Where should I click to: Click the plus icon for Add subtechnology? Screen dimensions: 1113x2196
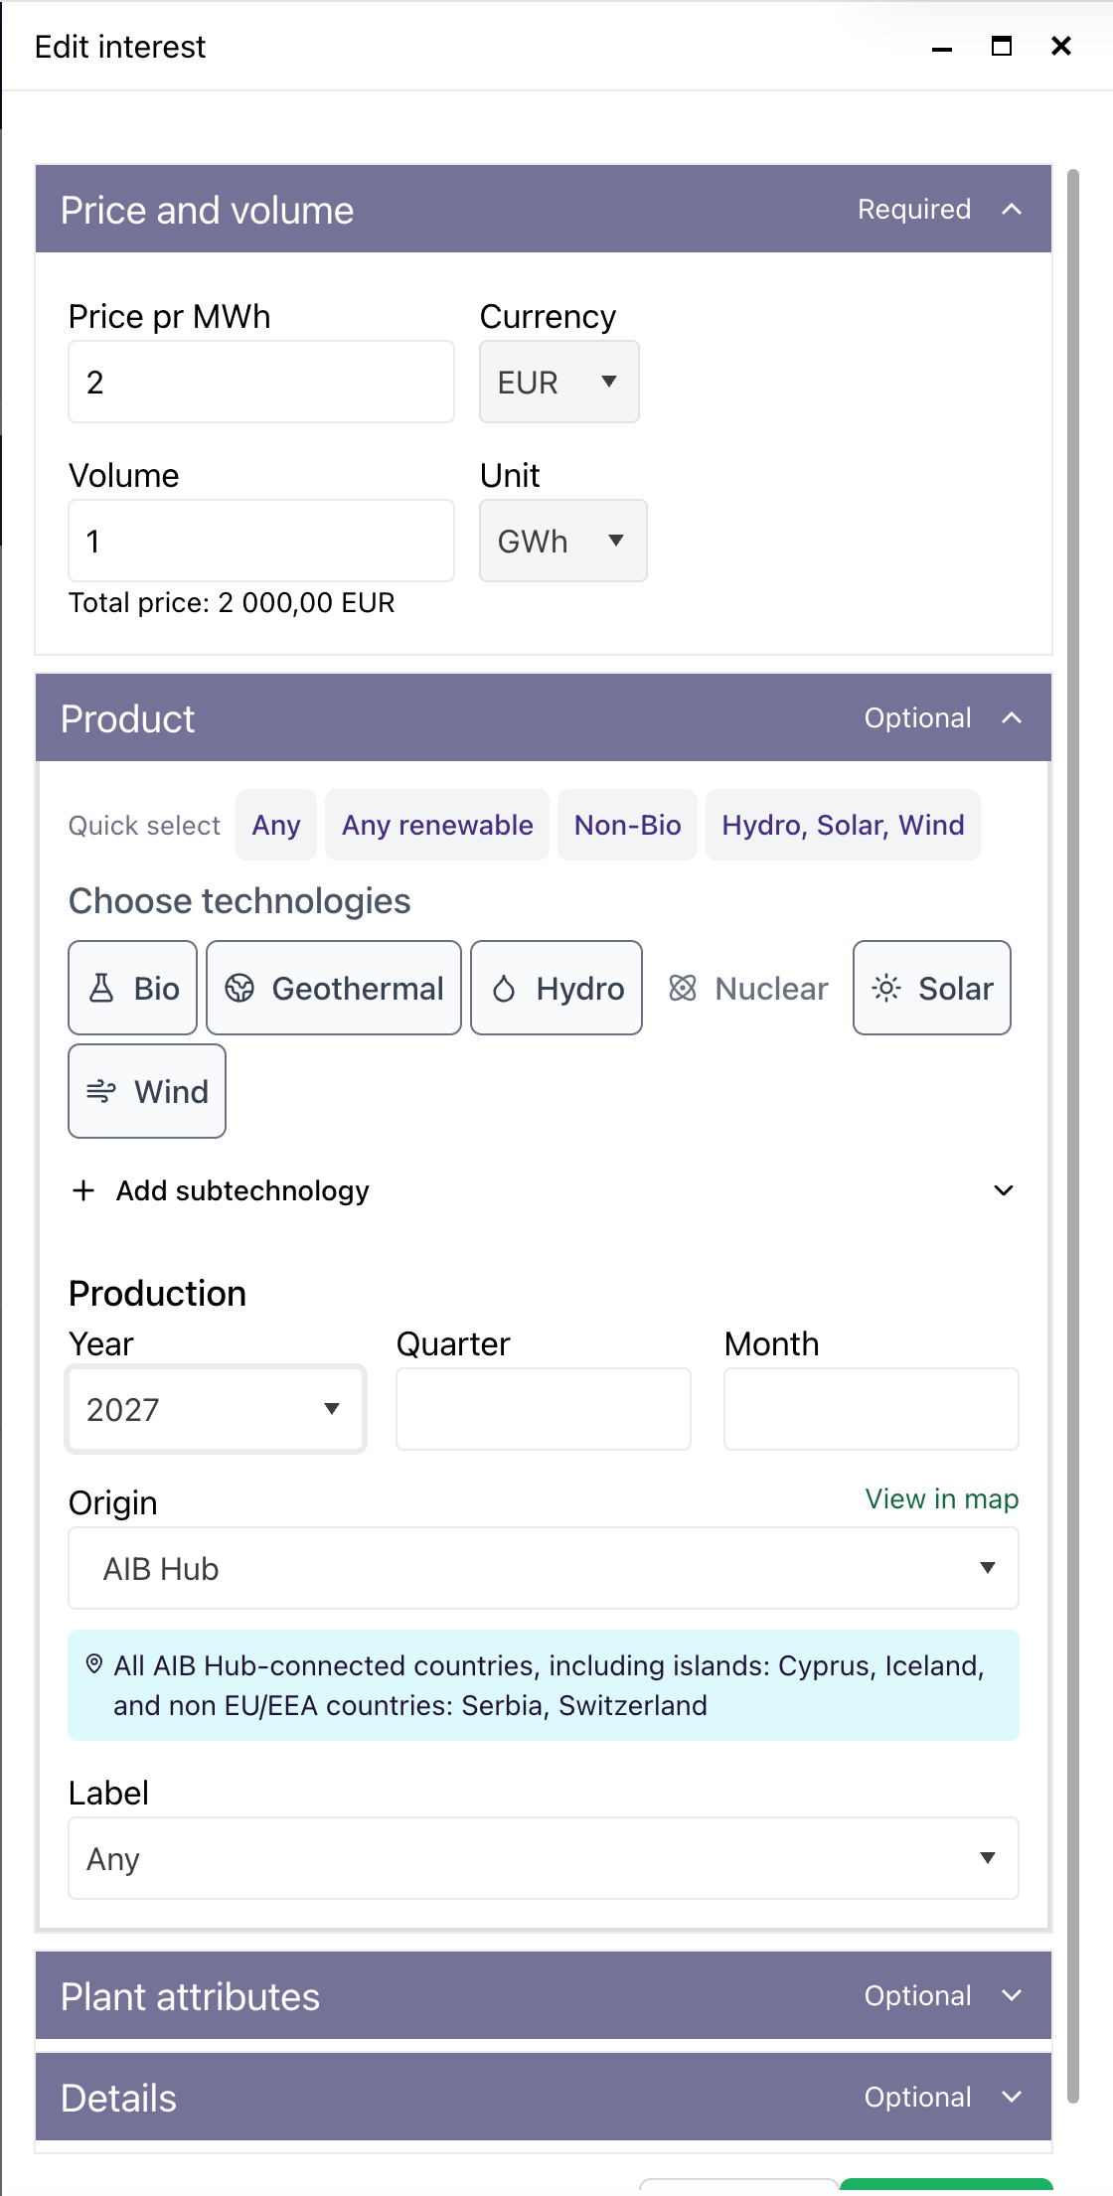84,1190
